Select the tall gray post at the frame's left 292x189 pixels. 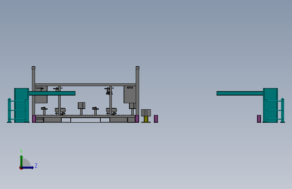click(x=34, y=91)
